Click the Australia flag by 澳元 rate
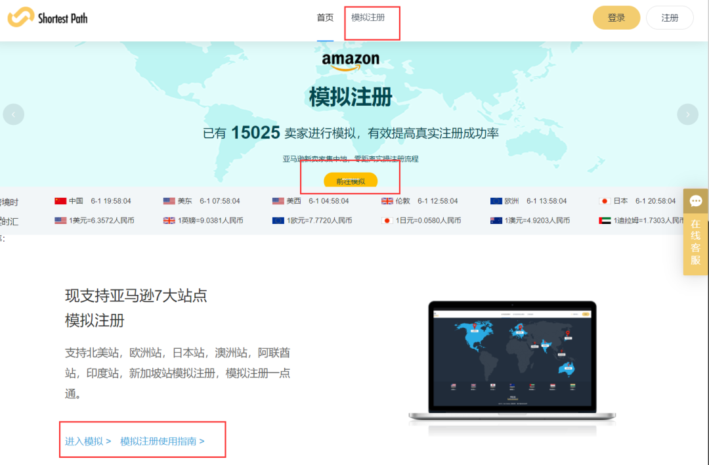Image resolution: width=709 pixels, height=465 pixels. click(496, 221)
